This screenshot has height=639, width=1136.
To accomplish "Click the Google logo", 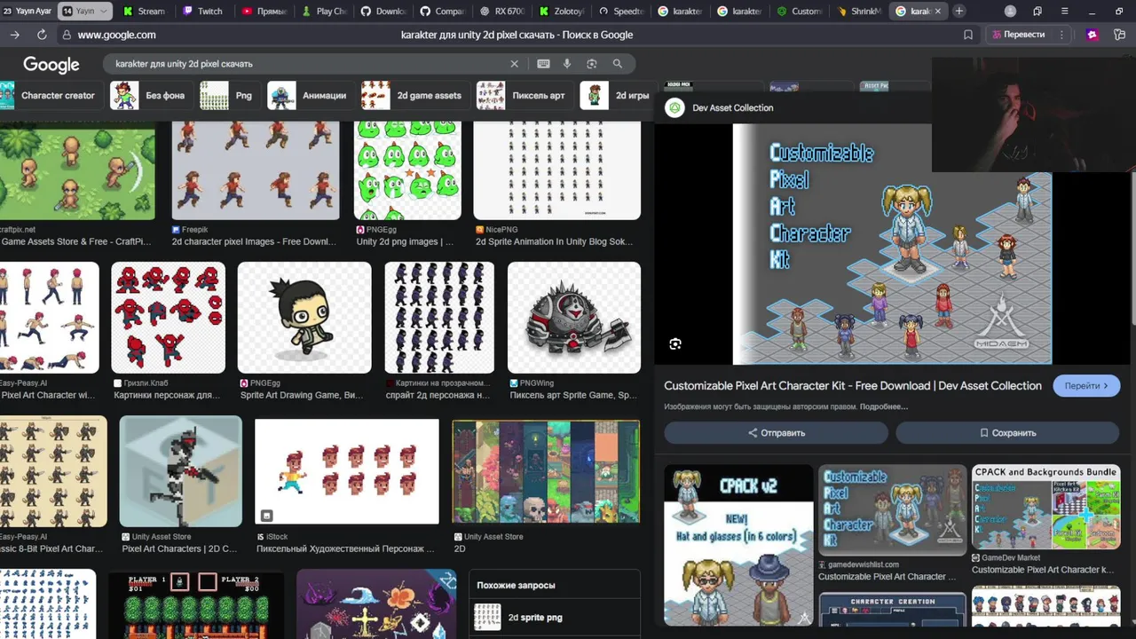I will tap(51, 65).
